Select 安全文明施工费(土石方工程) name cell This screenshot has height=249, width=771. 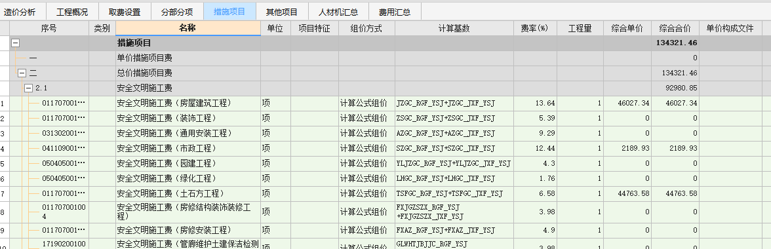[188, 193]
